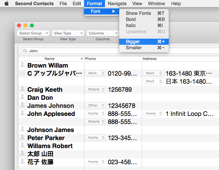The width and height of the screenshot is (219, 170).
Task: Open the View Type dropdown
Action: 68,33
